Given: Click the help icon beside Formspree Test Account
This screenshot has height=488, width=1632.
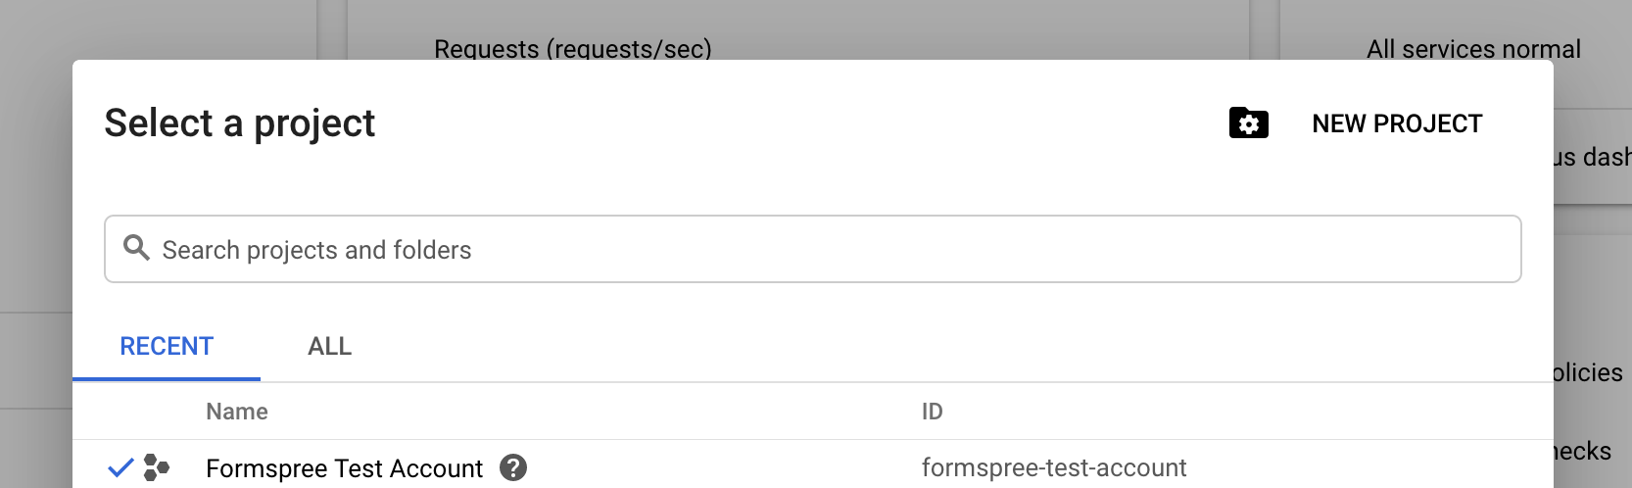Looking at the screenshot, I should click(513, 468).
